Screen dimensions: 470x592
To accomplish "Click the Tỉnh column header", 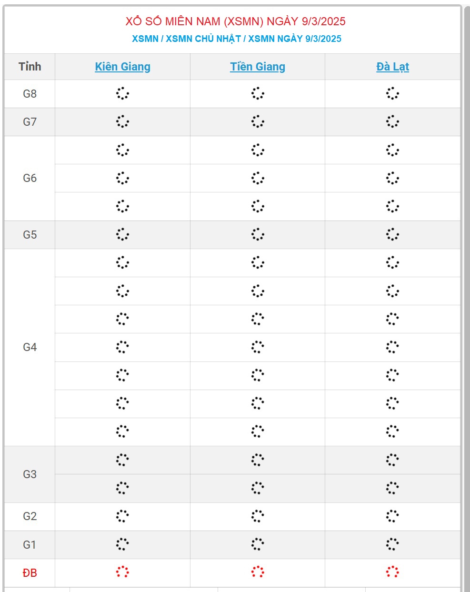I will tap(30, 67).
